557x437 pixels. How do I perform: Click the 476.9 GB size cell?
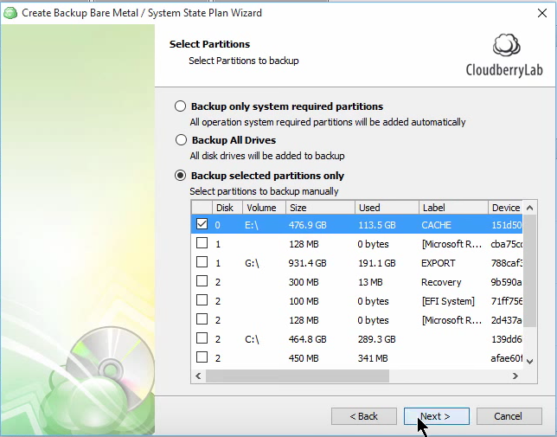click(307, 225)
